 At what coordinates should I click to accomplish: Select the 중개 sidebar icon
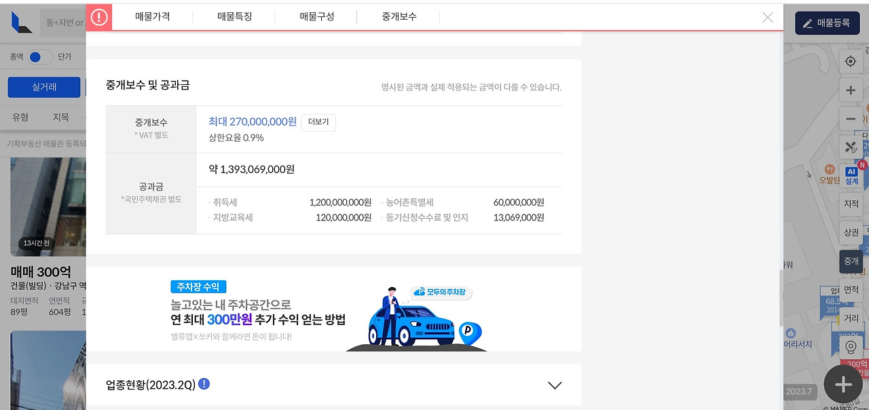851,261
